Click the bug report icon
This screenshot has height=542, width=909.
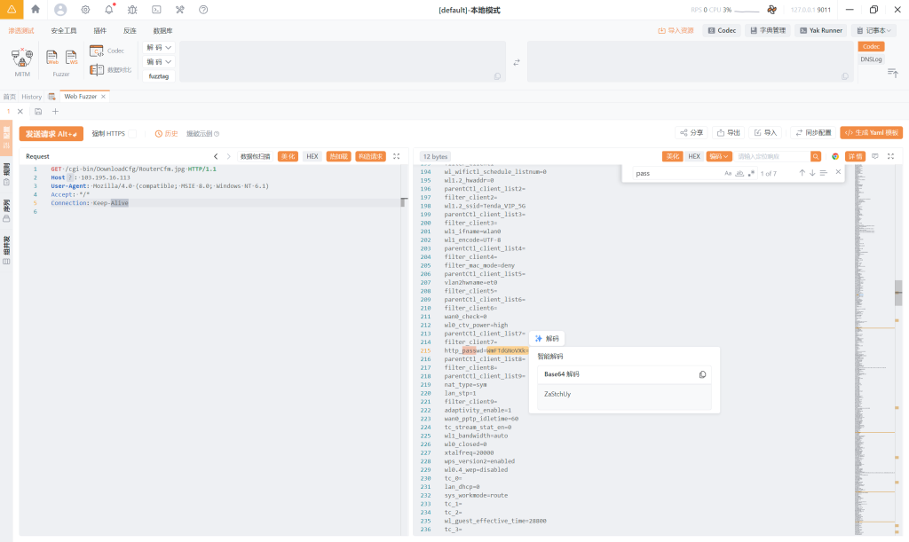click(132, 10)
